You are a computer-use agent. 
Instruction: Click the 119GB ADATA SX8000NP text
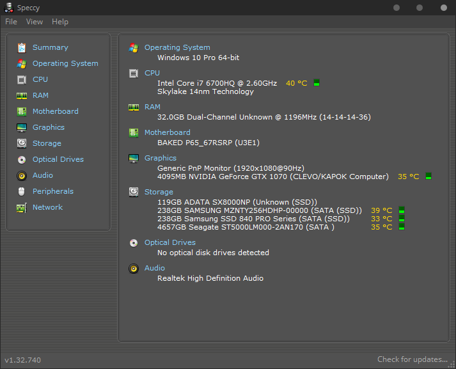point(237,202)
